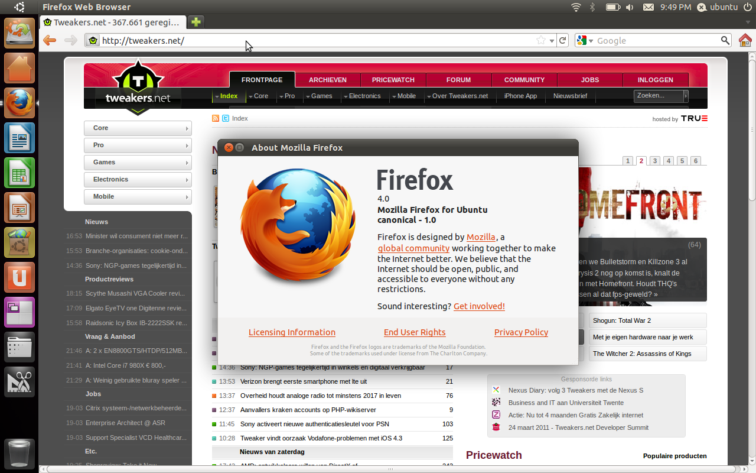Click the search magnifier in the Google box
This screenshot has width=756, height=473.
coord(725,40)
